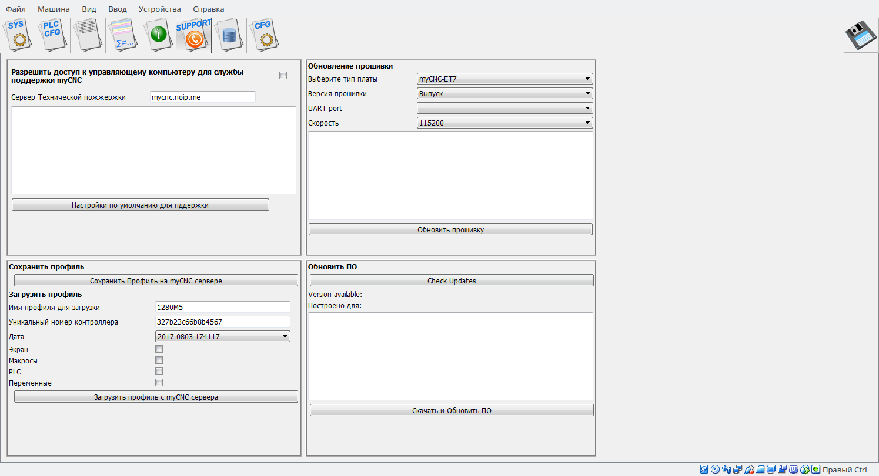Click the CFG gear toolbar icon
This screenshot has width=879, height=476.
[265, 35]
